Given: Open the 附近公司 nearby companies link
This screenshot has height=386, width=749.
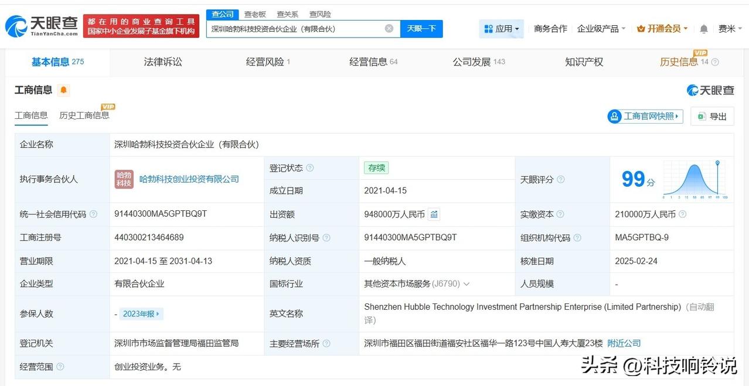Looking at the screenshot, I should click(x=624, y=343).
